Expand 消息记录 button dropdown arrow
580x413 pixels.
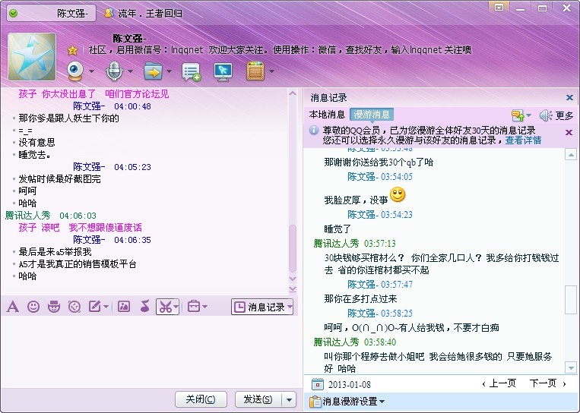[x=290, y=307]
